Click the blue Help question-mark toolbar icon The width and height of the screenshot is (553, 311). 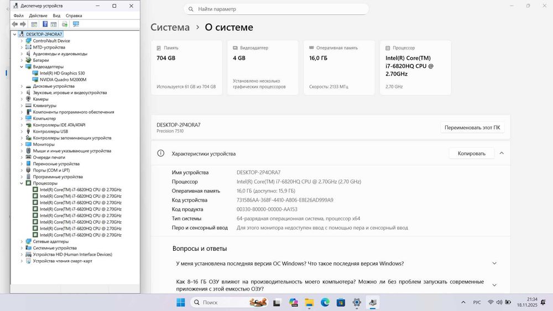[x=45, y=24]
